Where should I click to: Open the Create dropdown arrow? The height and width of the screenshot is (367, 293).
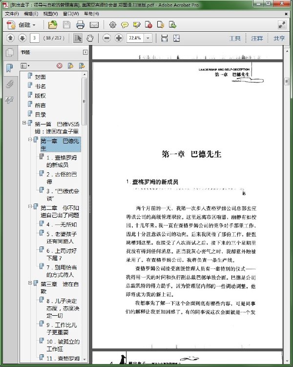pyautogui.click(x=34, y=25)
